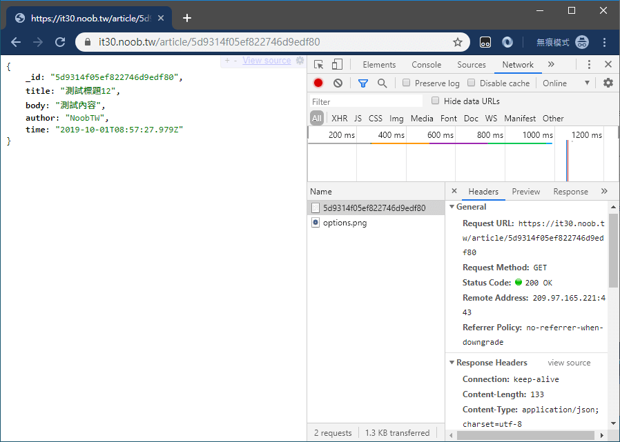Show more DevTools panels chevron
The width and height of the screenshot is (620, 442).
click(551, 64)
